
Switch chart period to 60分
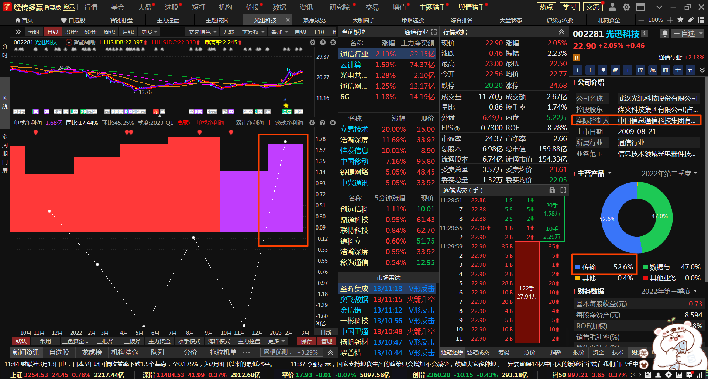pyautogui.click(x=90, y=32)
